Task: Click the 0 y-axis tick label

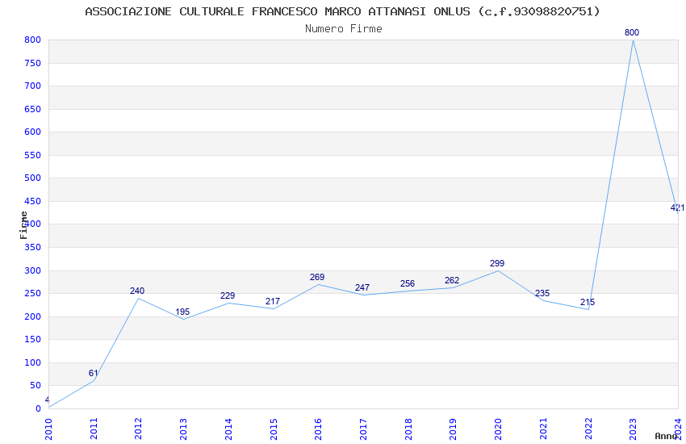Action: 39,408
